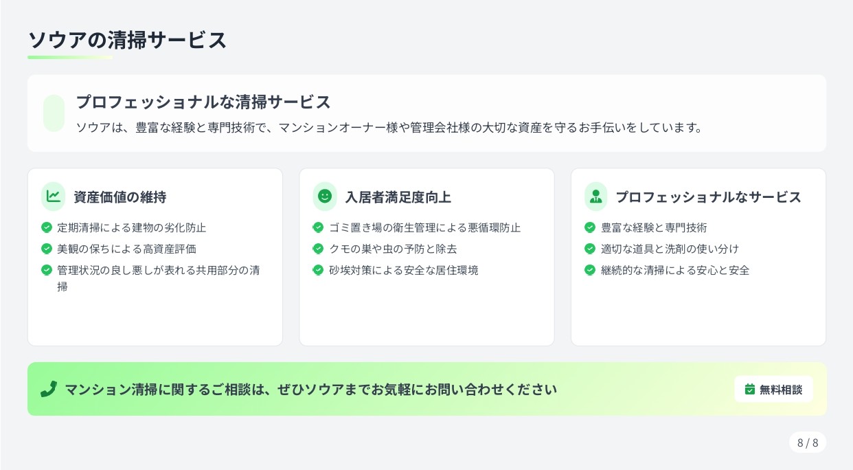Click the person icon beside プロフェッショナルなサービス
853x470 pixels.
point(596,197)
